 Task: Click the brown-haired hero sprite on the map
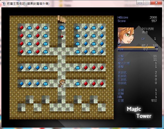coord(62,83)
